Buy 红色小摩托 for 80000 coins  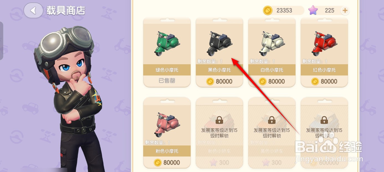pos(324,81)
